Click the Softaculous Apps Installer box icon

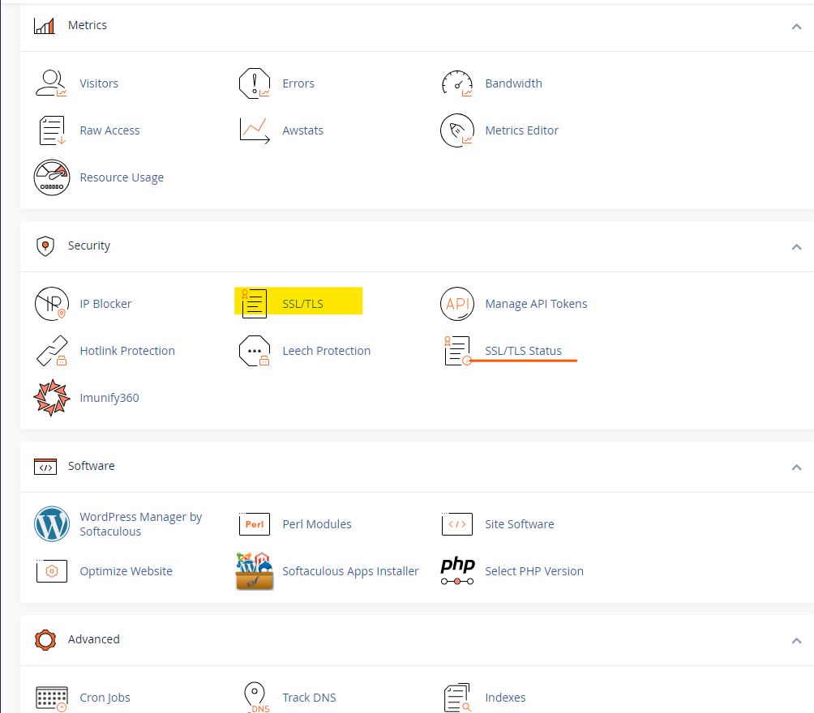tap(255, 571)
